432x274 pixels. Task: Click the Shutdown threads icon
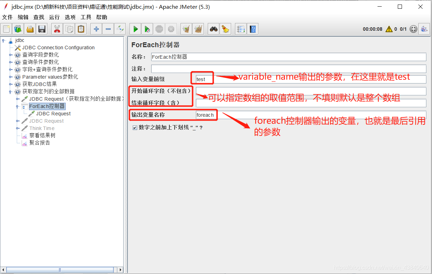coord(171,29)
